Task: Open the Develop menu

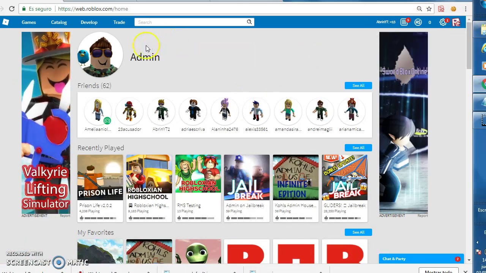Action: click(x=89, y=22)
